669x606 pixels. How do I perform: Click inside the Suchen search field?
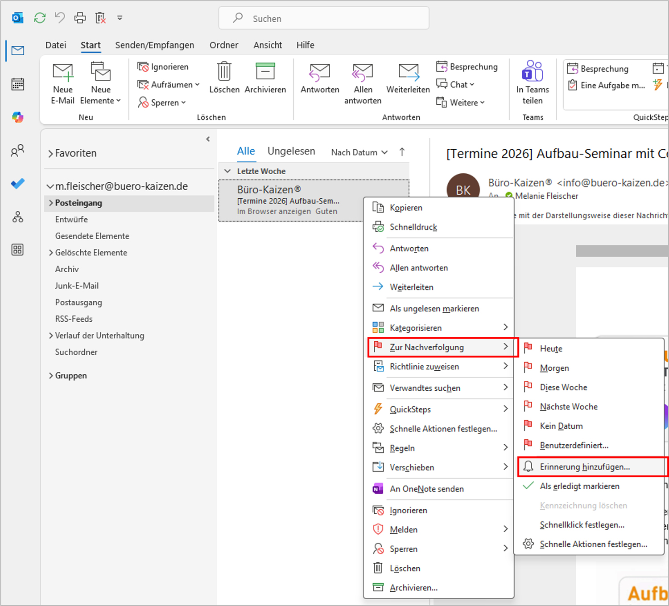(x=324, y=18)
